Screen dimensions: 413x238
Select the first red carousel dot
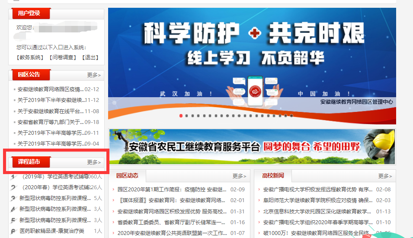[x=181, y=116]
